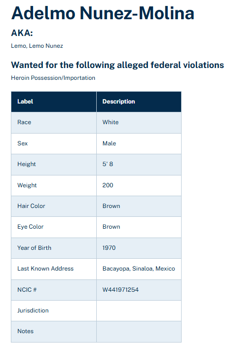Select the Race row label
This screenshot has width=227, height=345.
click(x=24, y=122)
